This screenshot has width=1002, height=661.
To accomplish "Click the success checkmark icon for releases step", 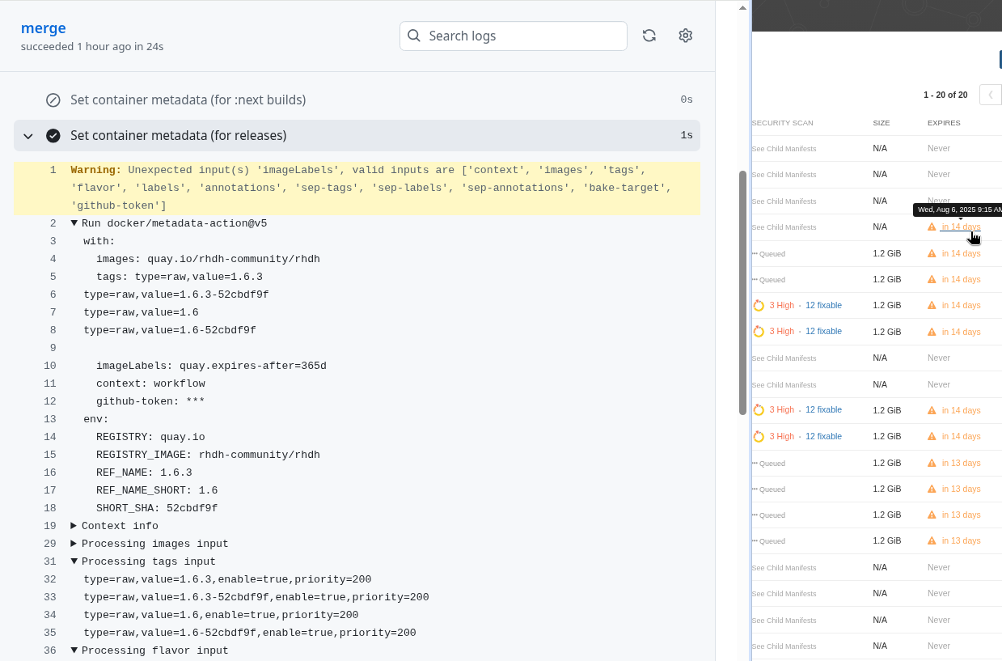I will pos(53,136).
